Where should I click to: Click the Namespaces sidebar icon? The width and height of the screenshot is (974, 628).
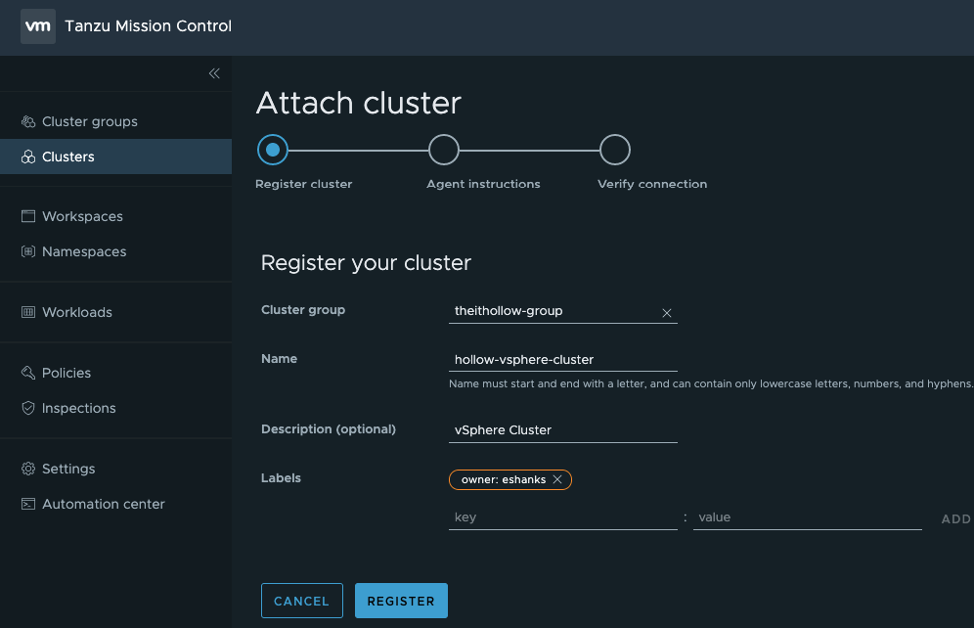[28, 251]
